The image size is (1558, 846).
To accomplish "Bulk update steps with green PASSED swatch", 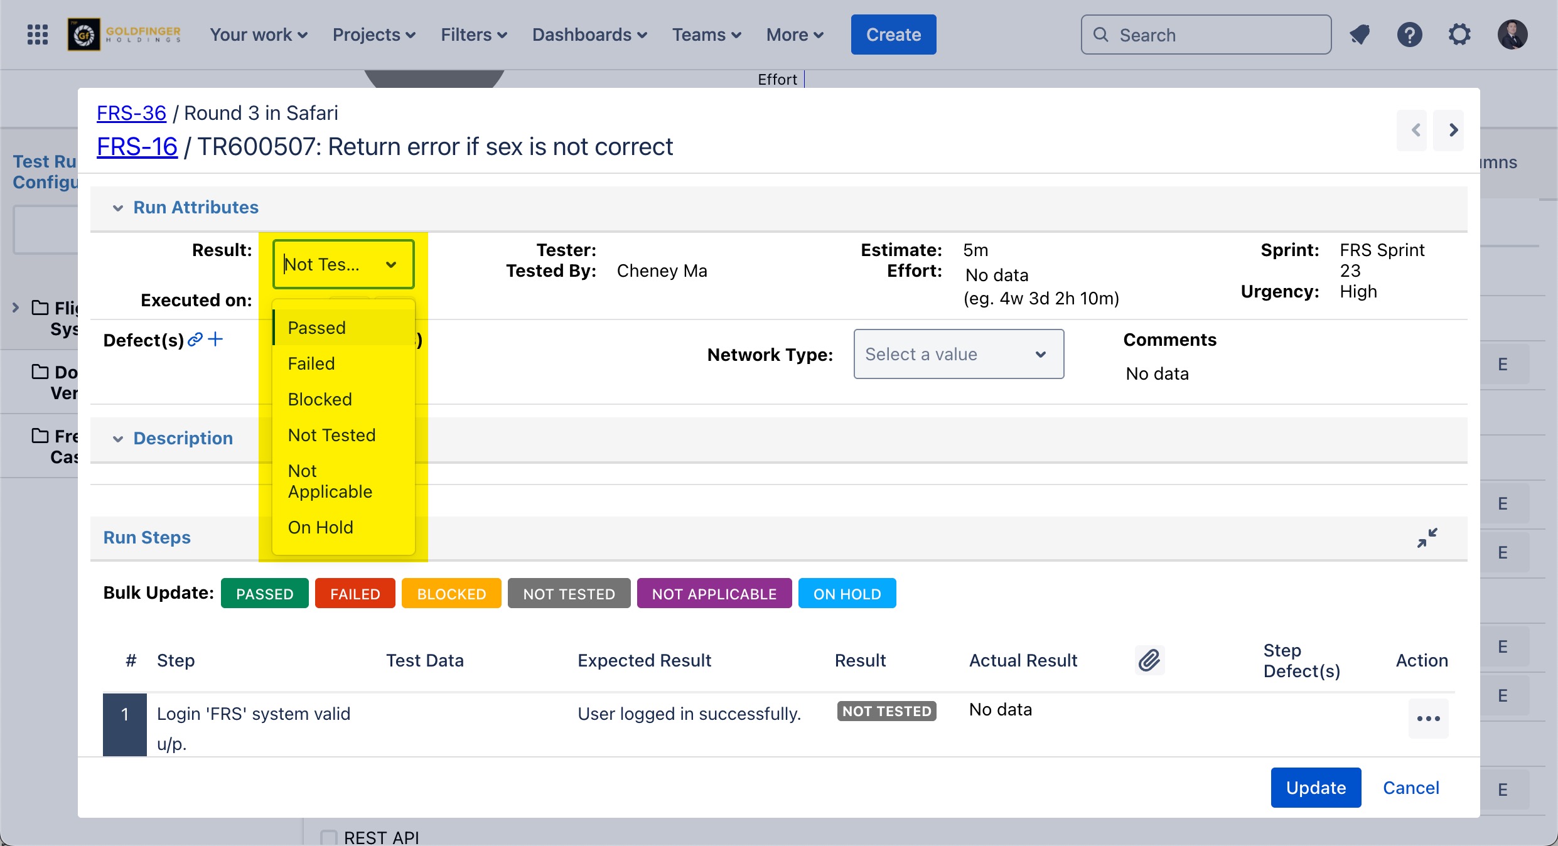I will click(264, 594).
